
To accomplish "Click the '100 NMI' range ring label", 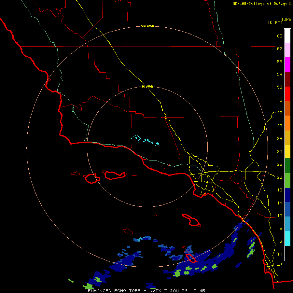I will 147,26.
